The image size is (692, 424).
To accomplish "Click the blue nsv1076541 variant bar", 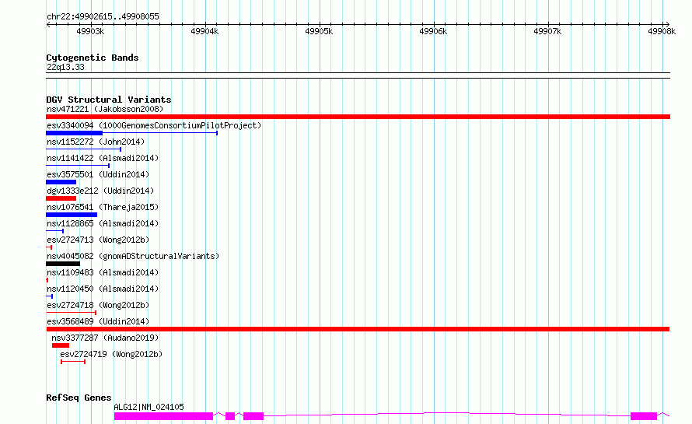I will pos(72,215).
